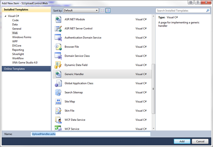Click the Search Sitemap template icon

coord(58,92)
